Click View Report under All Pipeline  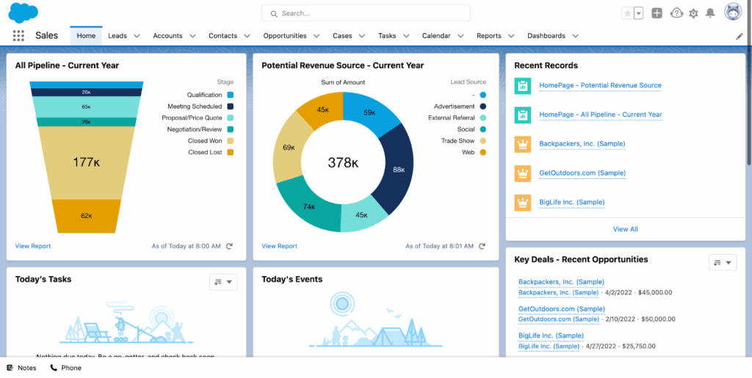click(33, 247)
